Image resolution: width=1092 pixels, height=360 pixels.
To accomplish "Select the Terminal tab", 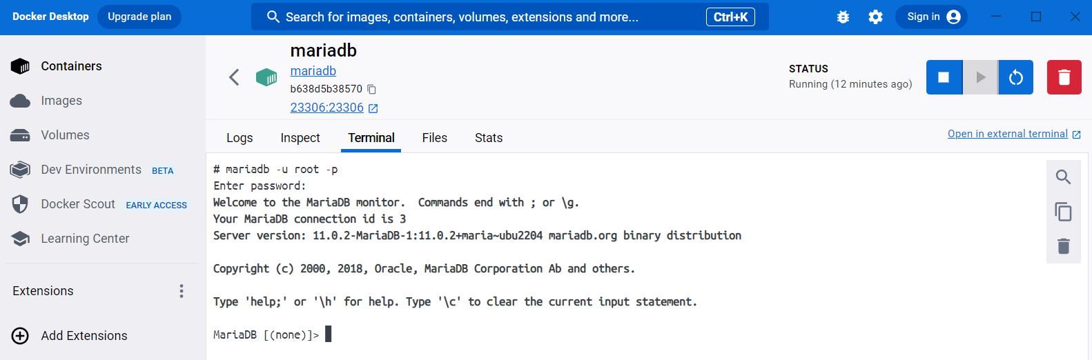I will coord(371,138).
